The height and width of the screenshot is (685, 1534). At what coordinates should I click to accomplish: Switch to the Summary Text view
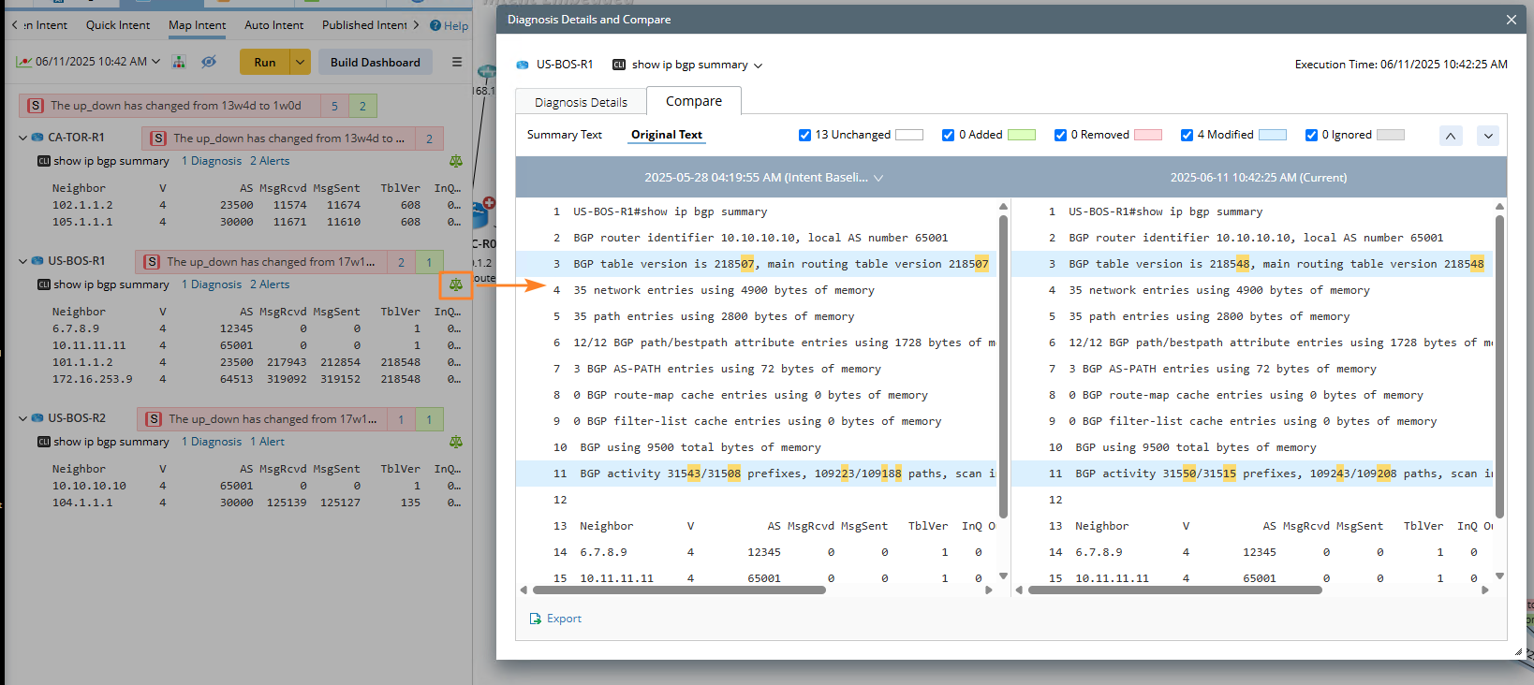[565, 135]
